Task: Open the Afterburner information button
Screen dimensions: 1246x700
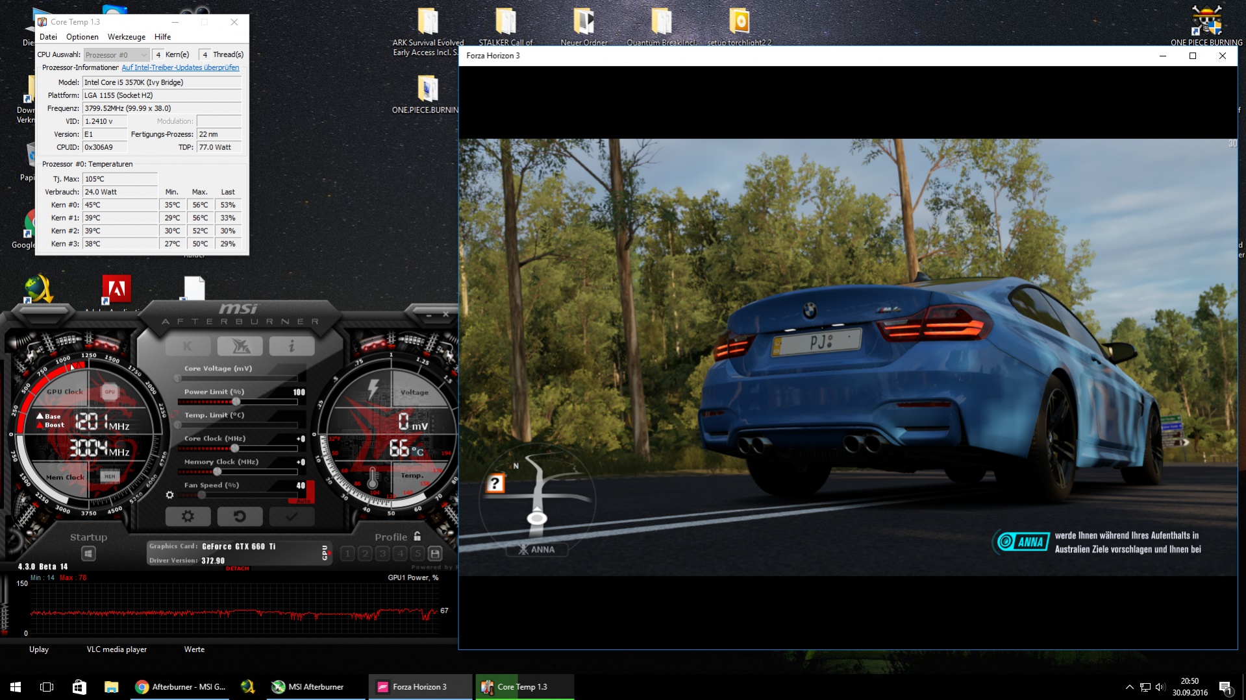Action: tap(292, 346)
